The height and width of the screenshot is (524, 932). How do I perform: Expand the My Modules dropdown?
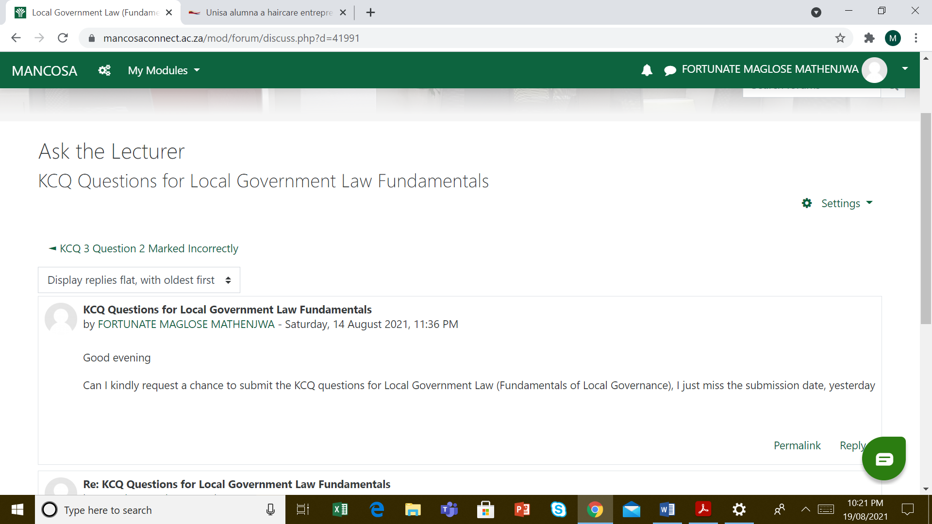[x=164, y=70]
